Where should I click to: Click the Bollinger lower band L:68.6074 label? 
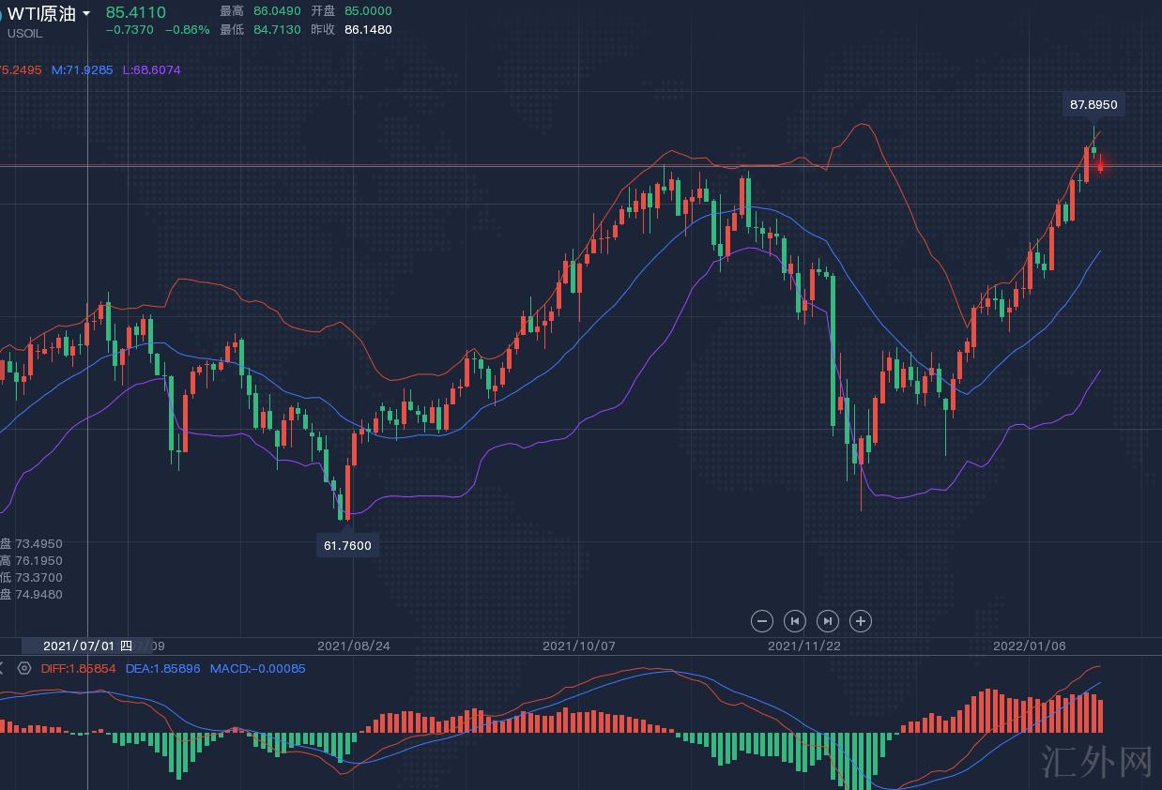click(x=151, y=70)
